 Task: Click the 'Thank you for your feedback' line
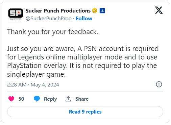[x=53, y=32]
